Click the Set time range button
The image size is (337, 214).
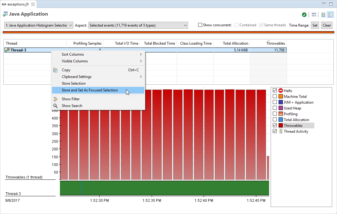coord(315,25)
